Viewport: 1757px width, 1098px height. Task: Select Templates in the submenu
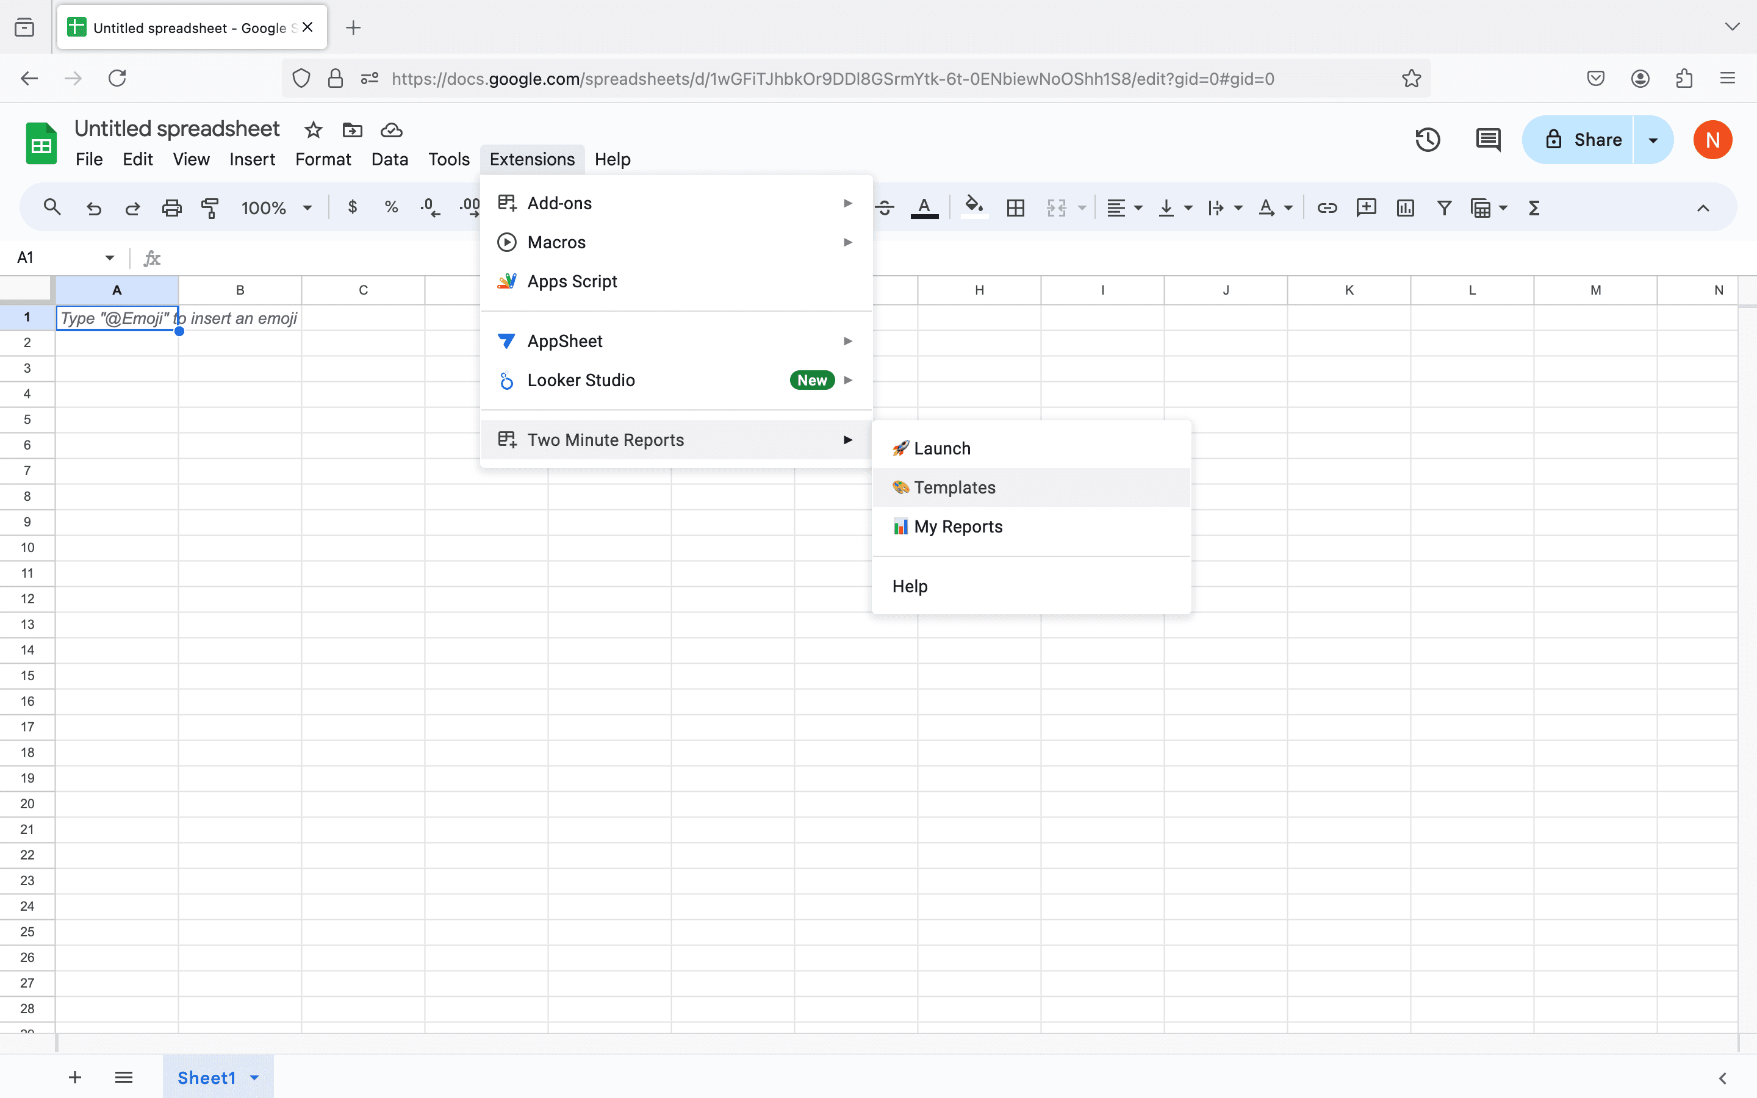click(x=954, y=487)
